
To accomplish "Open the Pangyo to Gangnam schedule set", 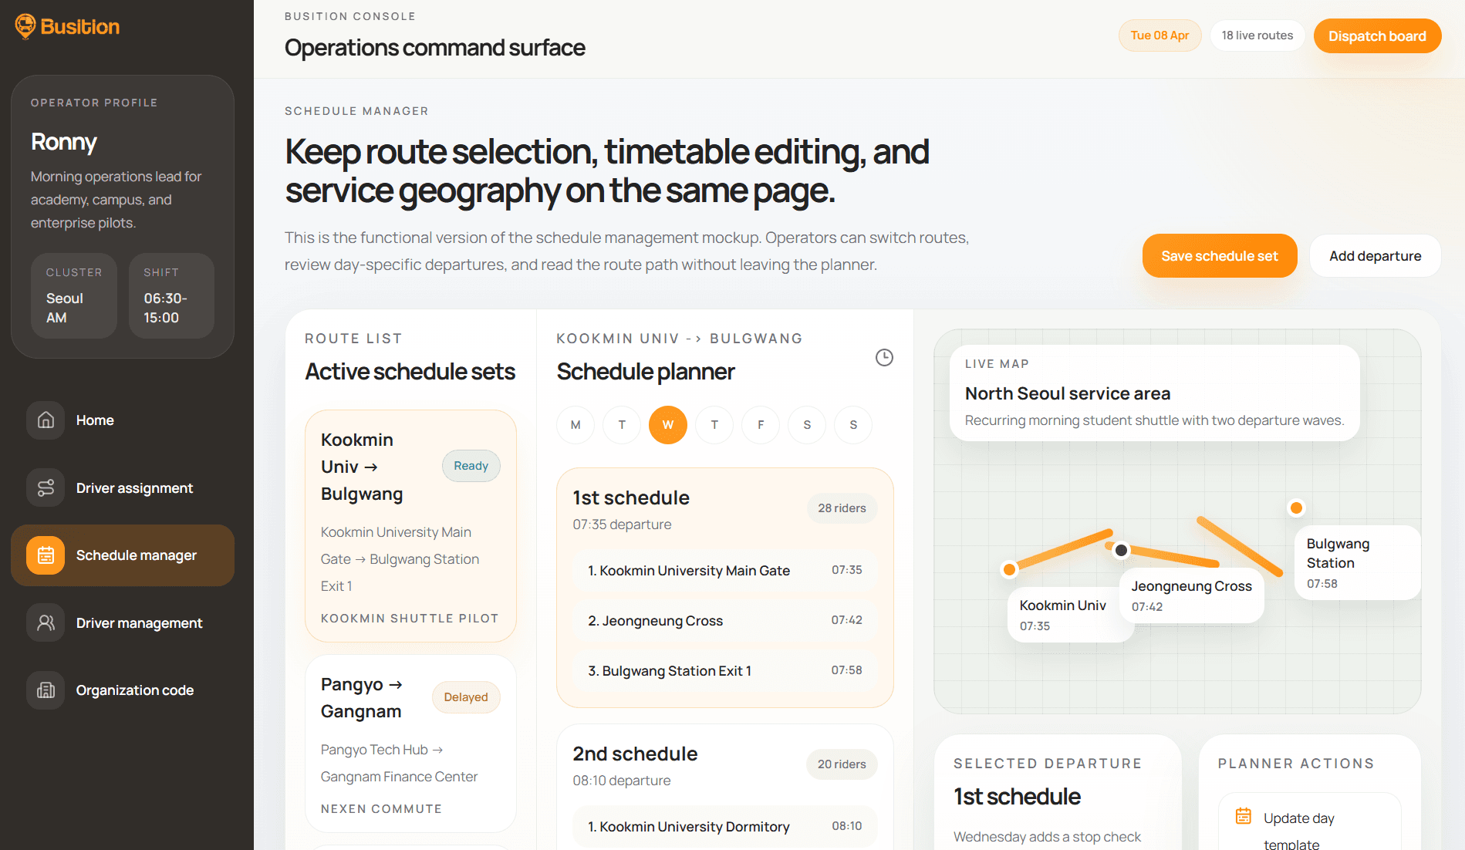I will click(x=410, y=743).
